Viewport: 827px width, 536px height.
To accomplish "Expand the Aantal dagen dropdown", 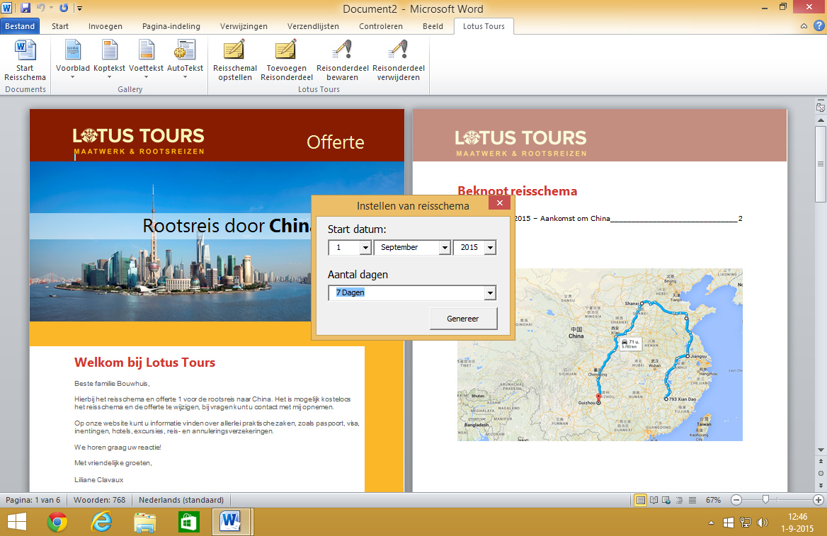I will pos(491,293).
